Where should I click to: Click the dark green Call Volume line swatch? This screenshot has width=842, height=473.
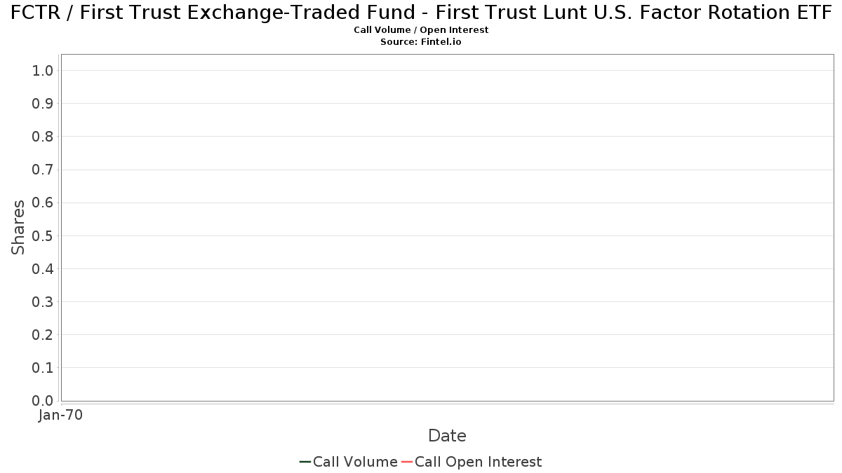tap(305, 462)
